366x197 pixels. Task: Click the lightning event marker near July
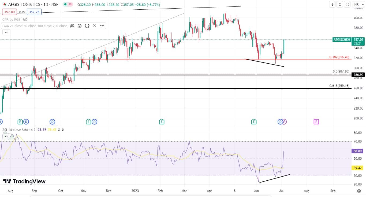[x=284, y=122]
